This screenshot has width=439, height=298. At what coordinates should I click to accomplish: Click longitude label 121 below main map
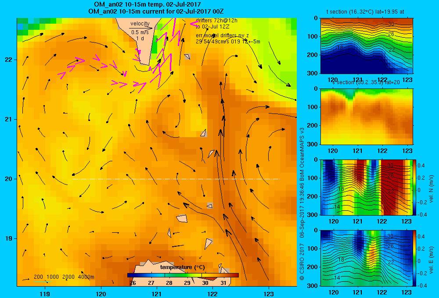157,294
